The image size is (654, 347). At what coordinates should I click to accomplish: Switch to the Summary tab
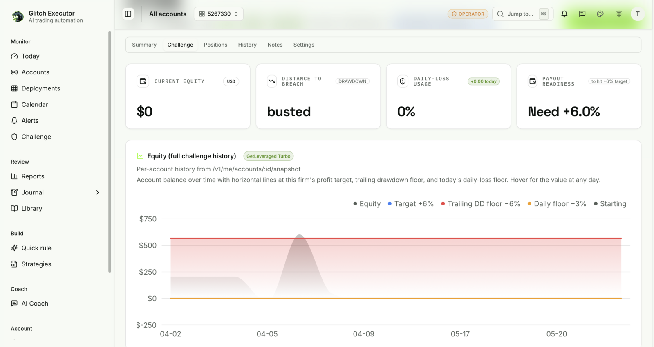click(x=144, y=45)
